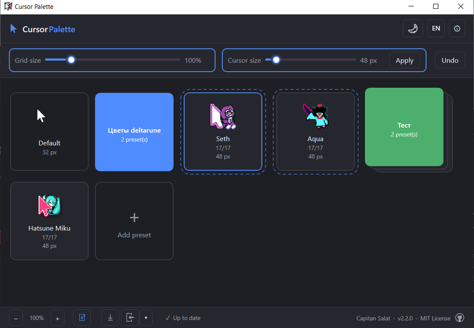Adjust the Cursor size slider handle
The height and width of the screenshot is (328, 474).
tap(276, 60)
